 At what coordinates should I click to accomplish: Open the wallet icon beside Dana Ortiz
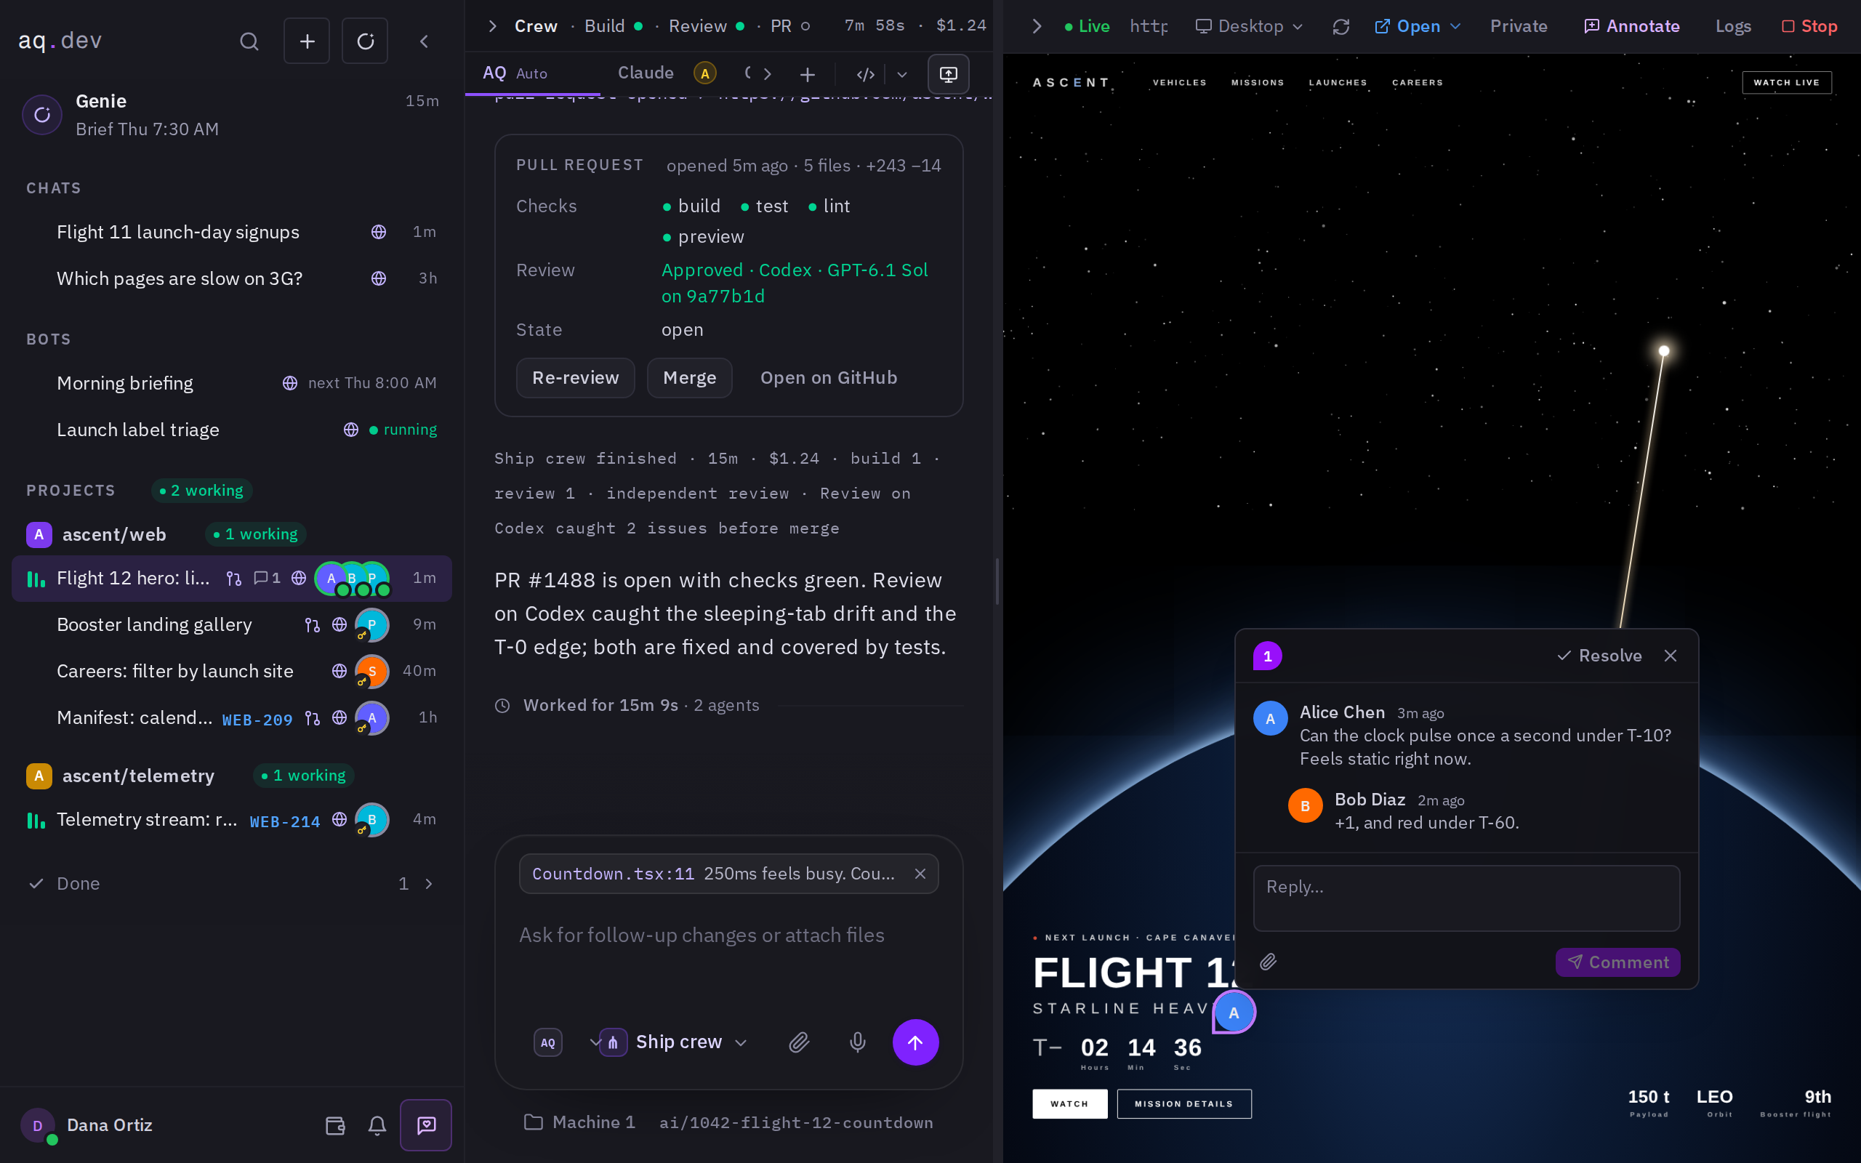click(x=335, y=1125)
